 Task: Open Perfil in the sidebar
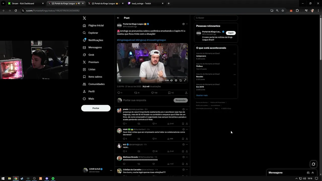point(88,91)
